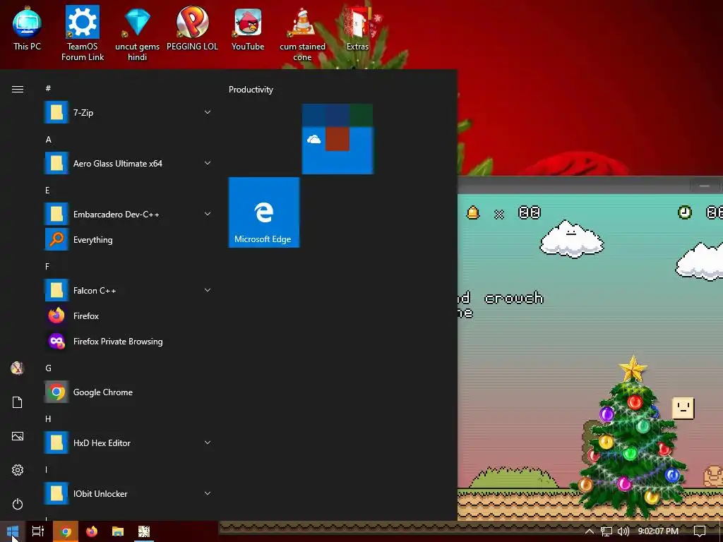The height and width of the screenshot is (542, 723).
Task: Open YouTube desktop shortcut with Angry Bird icon
Action: coord(248,28)
